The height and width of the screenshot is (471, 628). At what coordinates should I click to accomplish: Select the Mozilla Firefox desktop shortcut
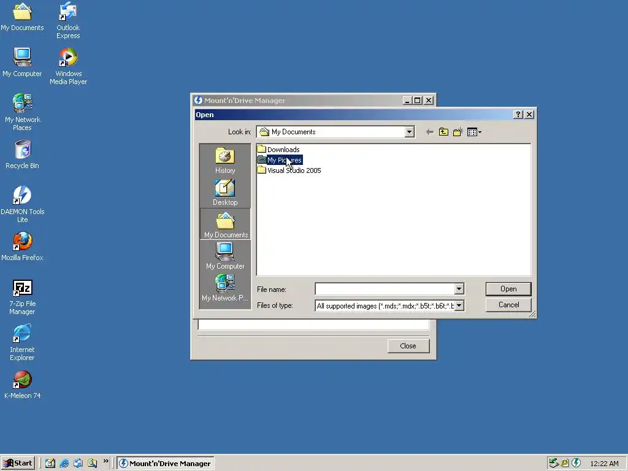23,247
